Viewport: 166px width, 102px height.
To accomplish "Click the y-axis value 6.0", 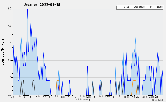I will tap(9, 9).
